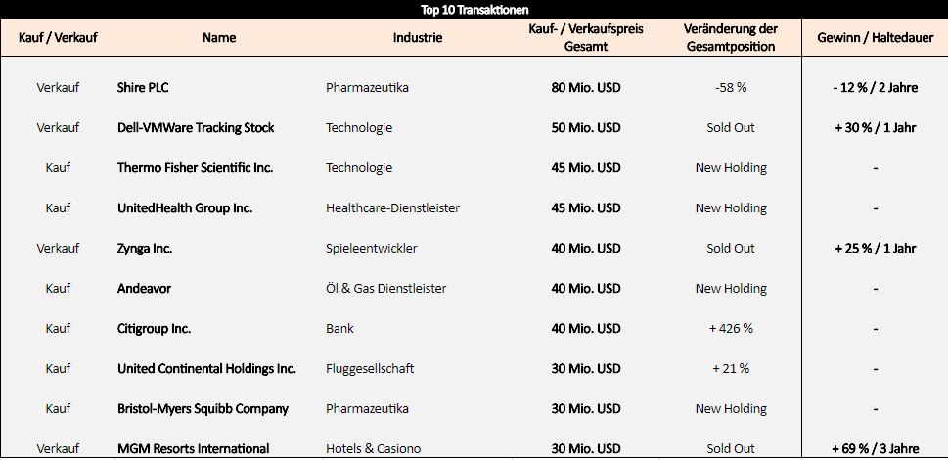
Task: Click the Industrie column header
Action: click(417, 37)
